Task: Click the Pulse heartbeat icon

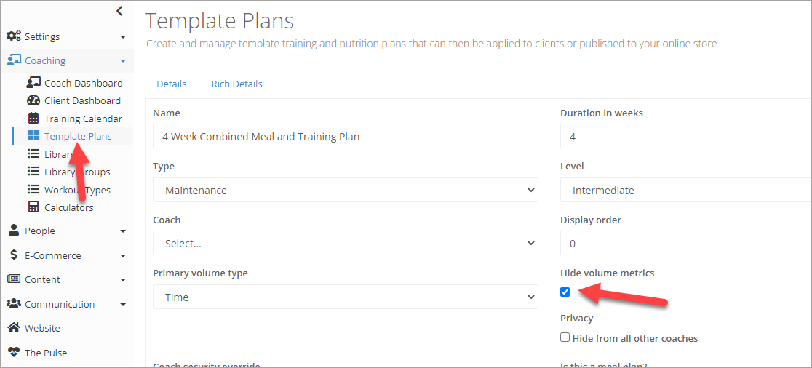Action: click(14, 353)
